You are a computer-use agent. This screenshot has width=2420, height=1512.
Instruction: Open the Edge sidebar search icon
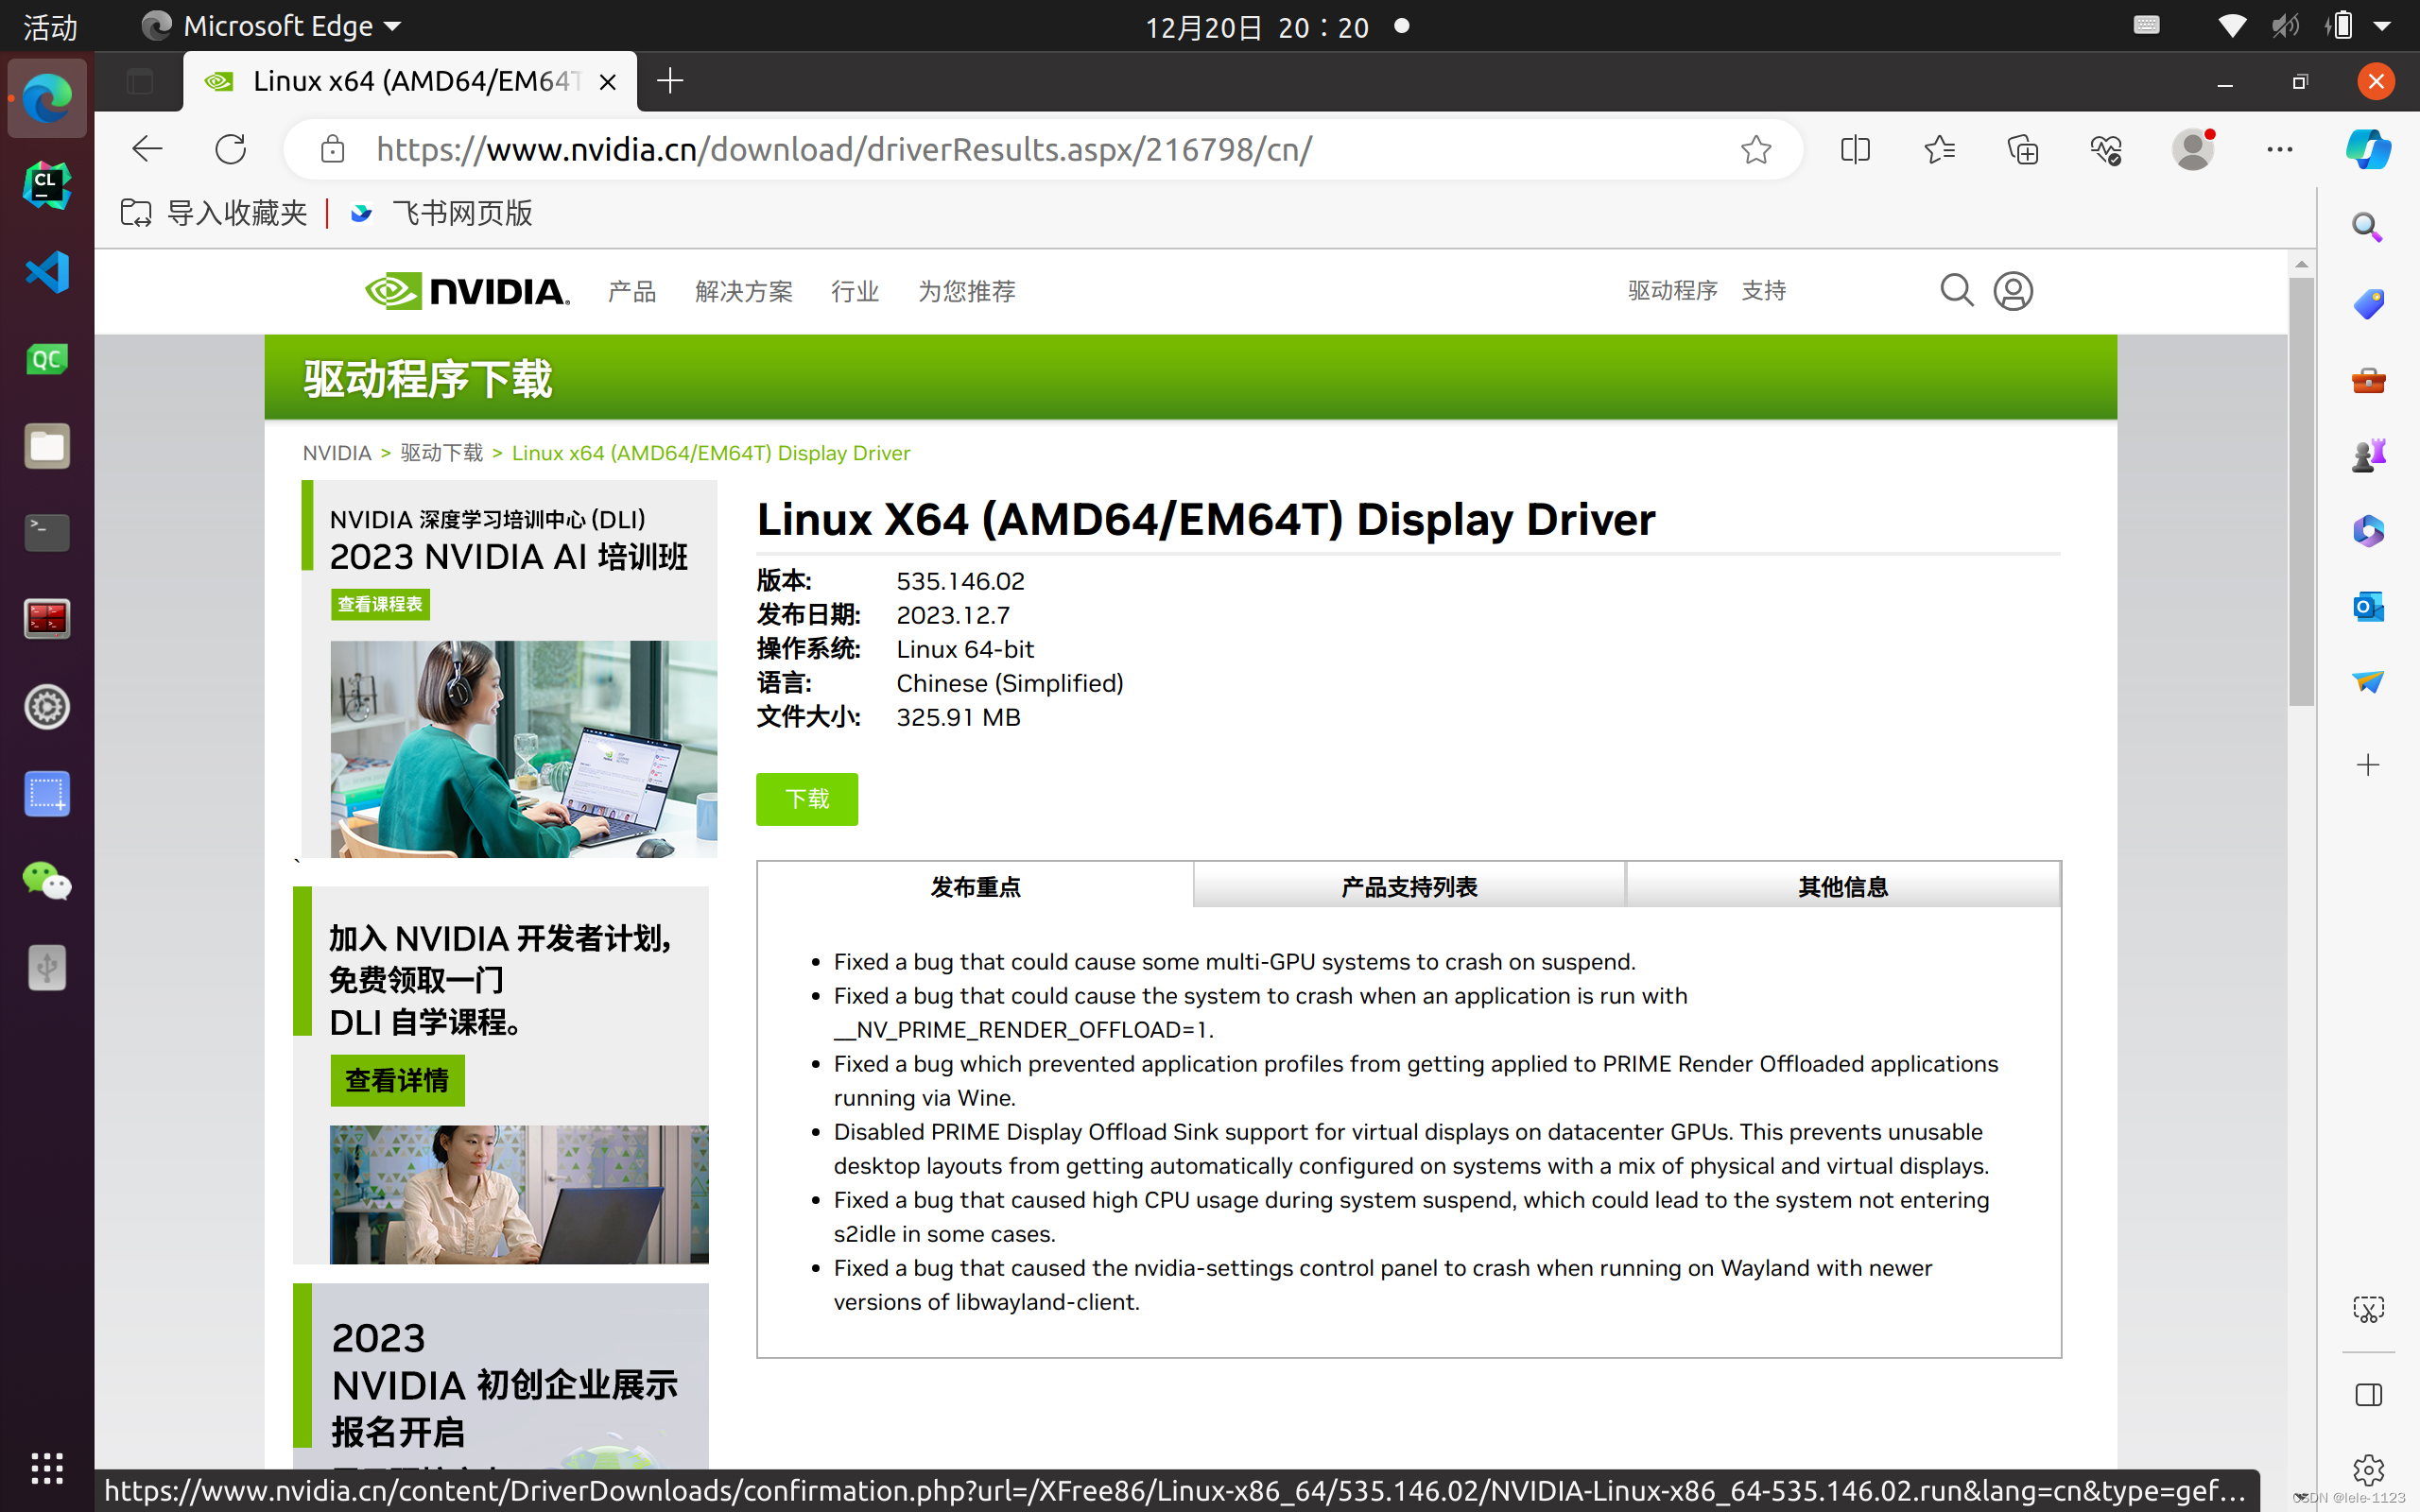(x=2367, y=227)
